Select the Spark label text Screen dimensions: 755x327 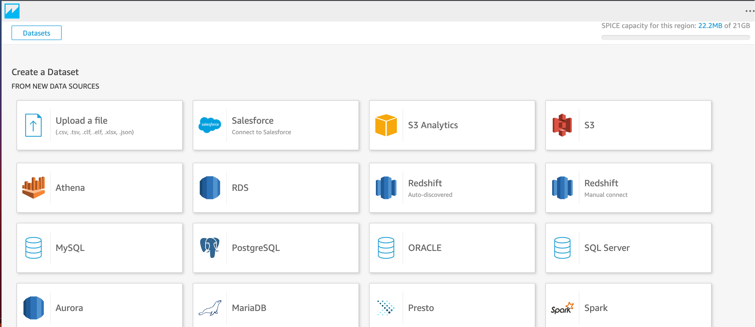[596, 308]
